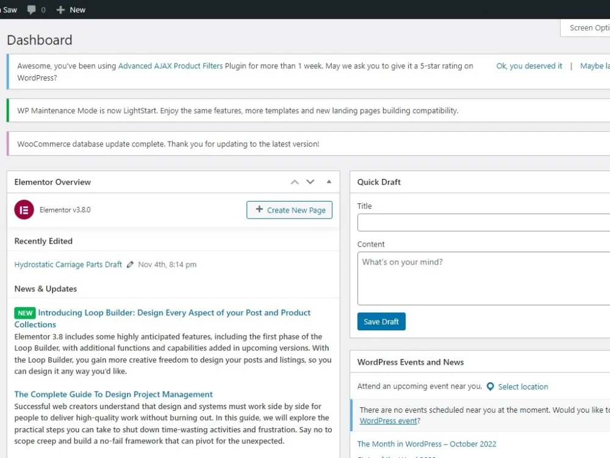The width and height of the screenshot is (610, 458).
Task: Collapse the Elementor Overview panel
Action: pyautogui.click(x=329, y=181)
